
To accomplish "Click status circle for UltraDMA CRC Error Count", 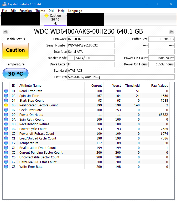I will 6,162.
